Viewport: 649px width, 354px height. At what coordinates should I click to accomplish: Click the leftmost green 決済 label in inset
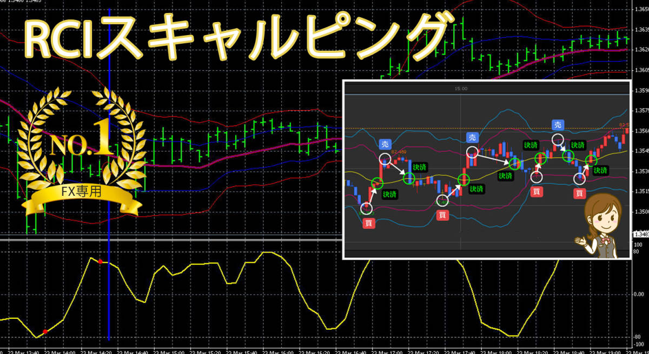[x=389, y=194]
